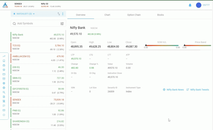Click the power logout sidebar icon
Image resolution: width=213 pixels, height=130 pixels.
click(x=4, y=115)
